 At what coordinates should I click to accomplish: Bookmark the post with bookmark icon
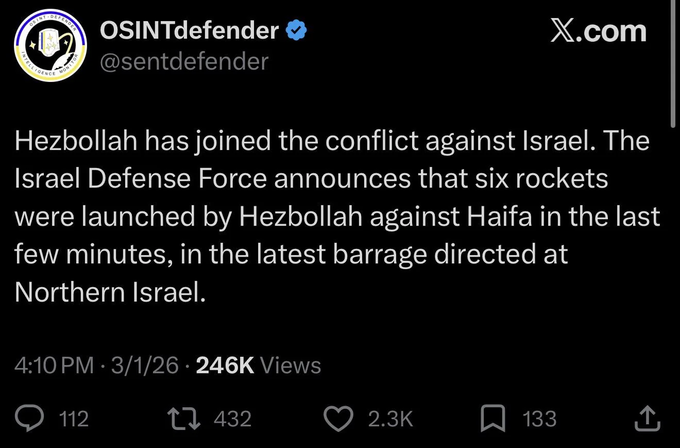pyautogui.click(x=493, y=419)
